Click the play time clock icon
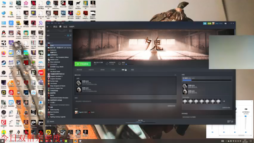 [x=107, y=64]
